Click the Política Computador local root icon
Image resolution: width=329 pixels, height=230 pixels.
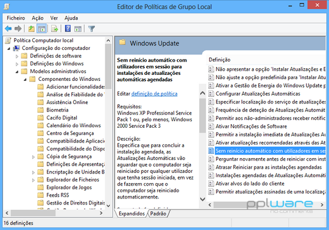pos(8,40)
